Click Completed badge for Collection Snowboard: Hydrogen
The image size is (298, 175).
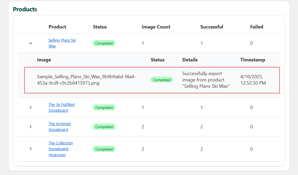(104, 149)
